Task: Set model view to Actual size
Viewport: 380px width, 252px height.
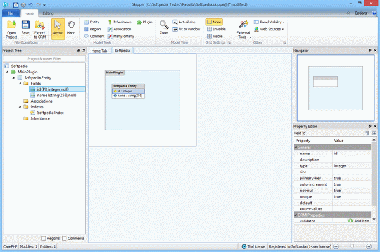Action: coord(184,22)
